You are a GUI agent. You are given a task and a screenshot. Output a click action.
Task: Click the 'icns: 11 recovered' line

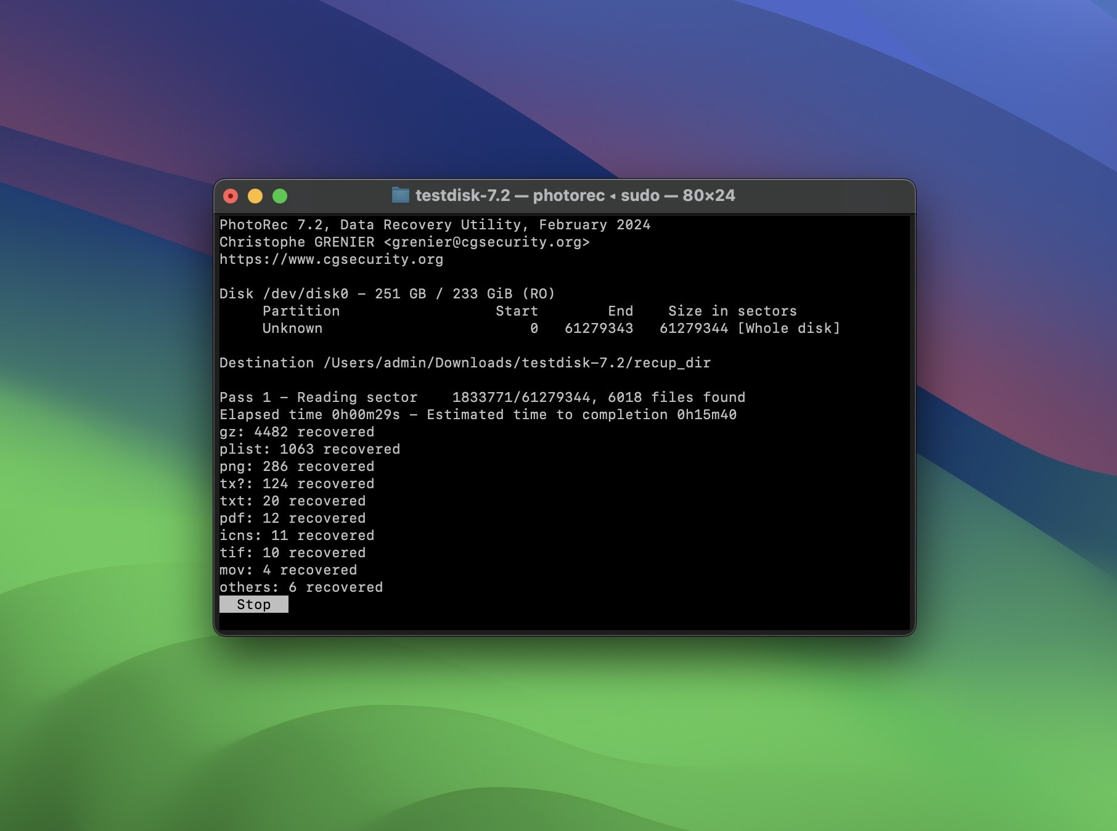point(297,536)
